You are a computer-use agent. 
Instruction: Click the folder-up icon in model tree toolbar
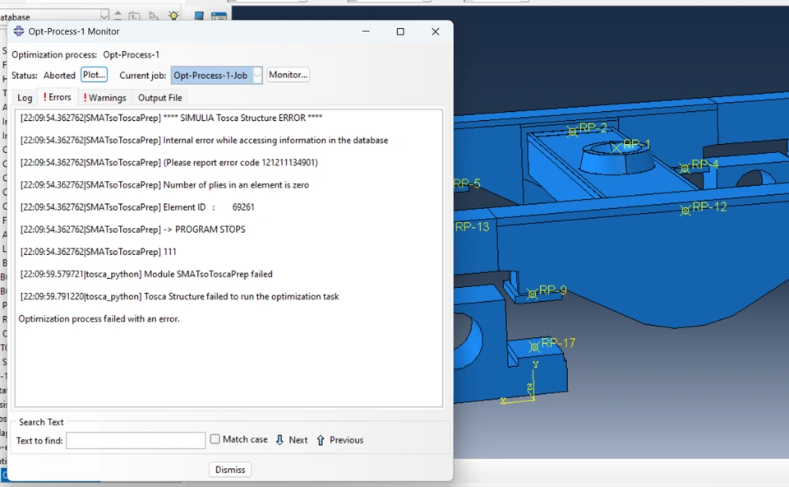pos(134,16)
